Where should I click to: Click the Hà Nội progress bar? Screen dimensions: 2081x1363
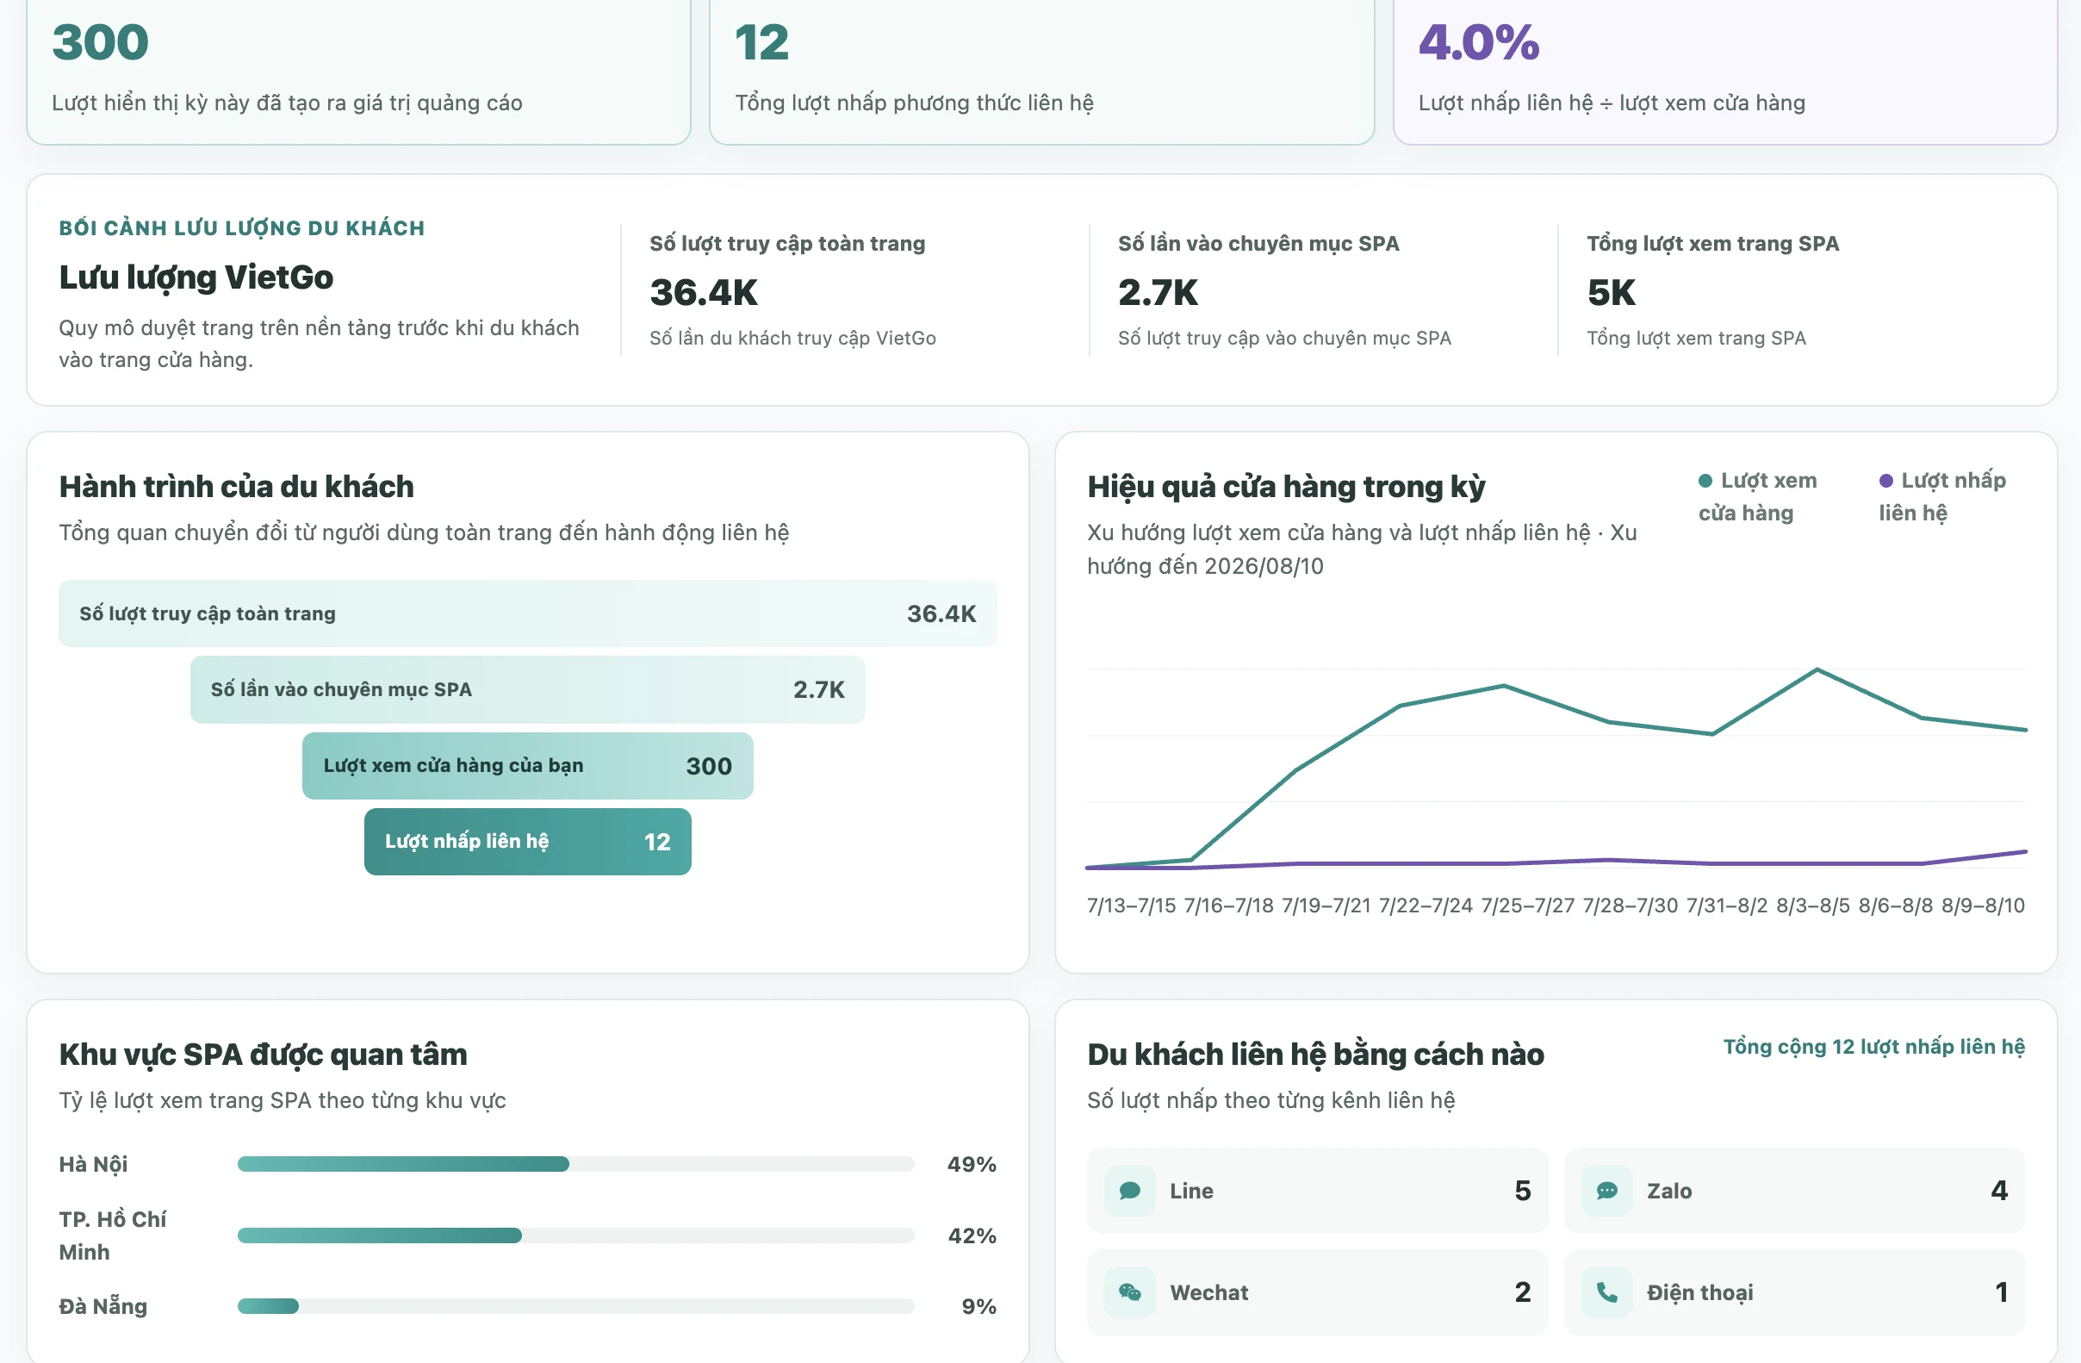[576, 1163]
